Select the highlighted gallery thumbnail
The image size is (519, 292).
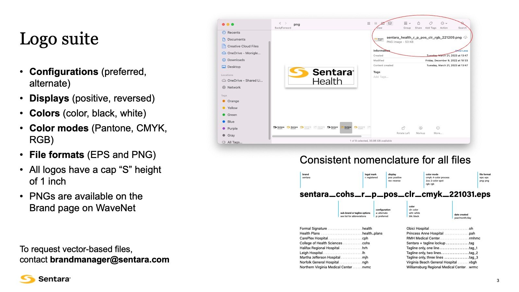[346, 127]
